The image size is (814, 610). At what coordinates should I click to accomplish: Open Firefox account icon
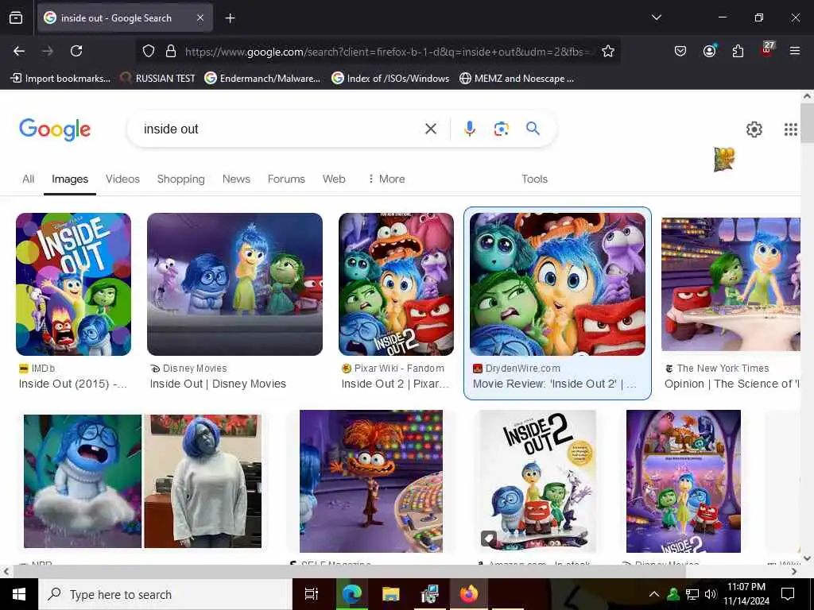tap(709, 51)
